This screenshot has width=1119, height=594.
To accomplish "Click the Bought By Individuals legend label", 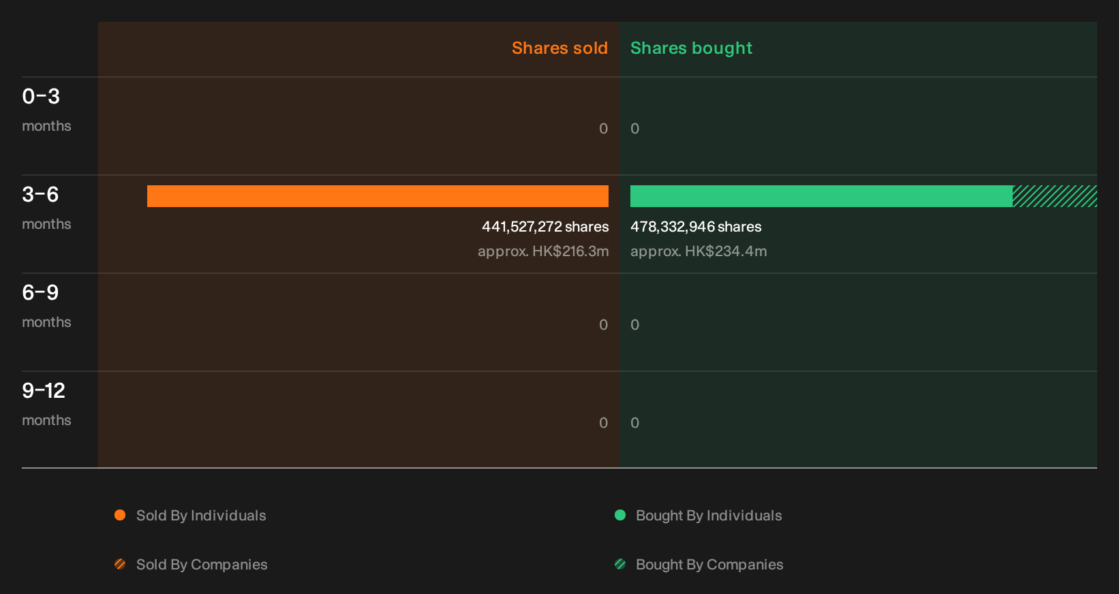I will (x=709, y=516).
